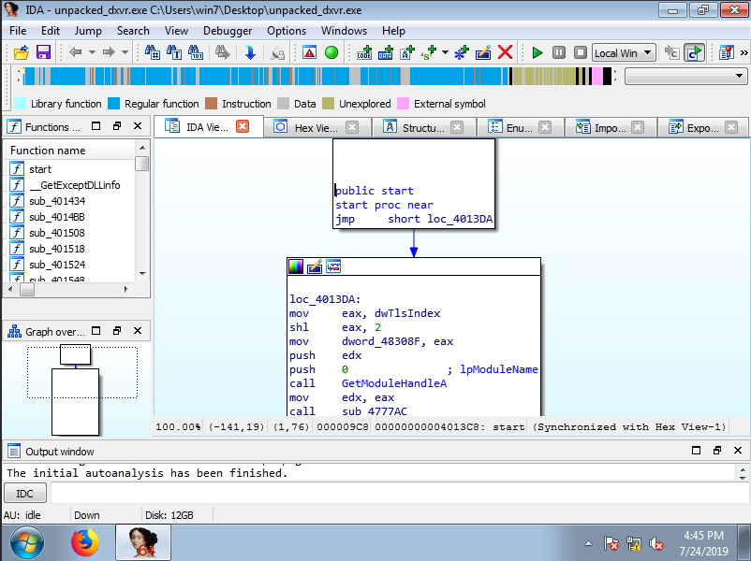The image size is (751, 561).
Task: Click the blue asterisk array icon
Action: [x=462, y=52]
